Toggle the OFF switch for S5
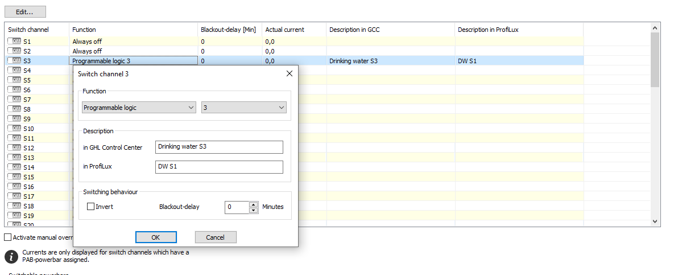The image size is (678, 275). 14,80
